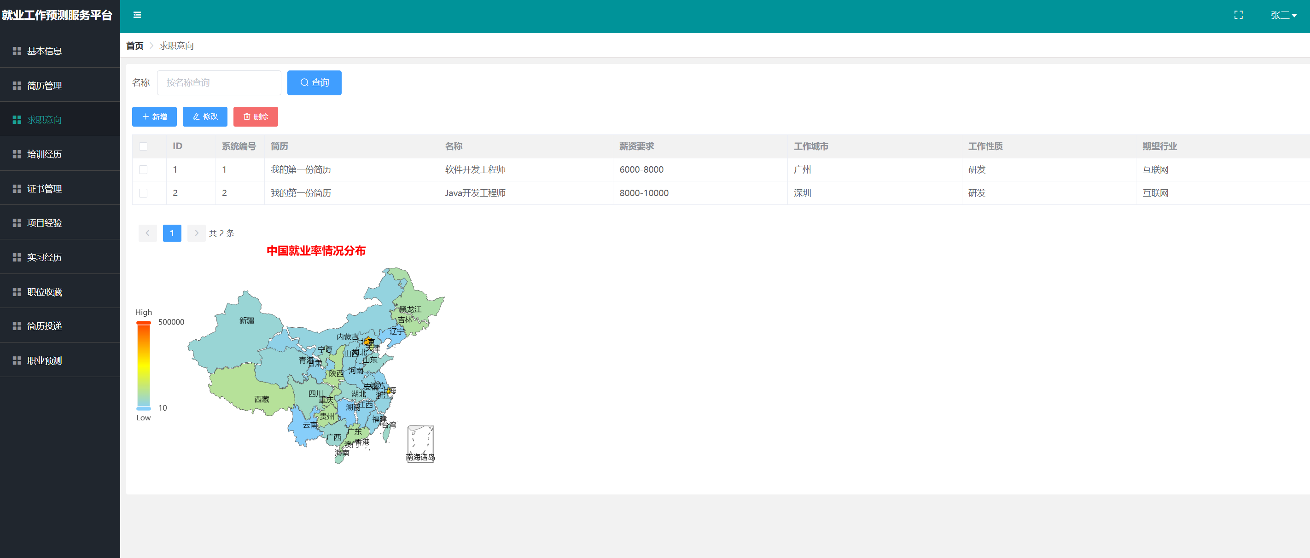The image size is (1310, 558).
Task: Open the 简历投递 section
Action: (45, 325)
